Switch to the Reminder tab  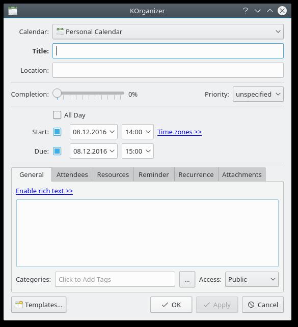154,174
